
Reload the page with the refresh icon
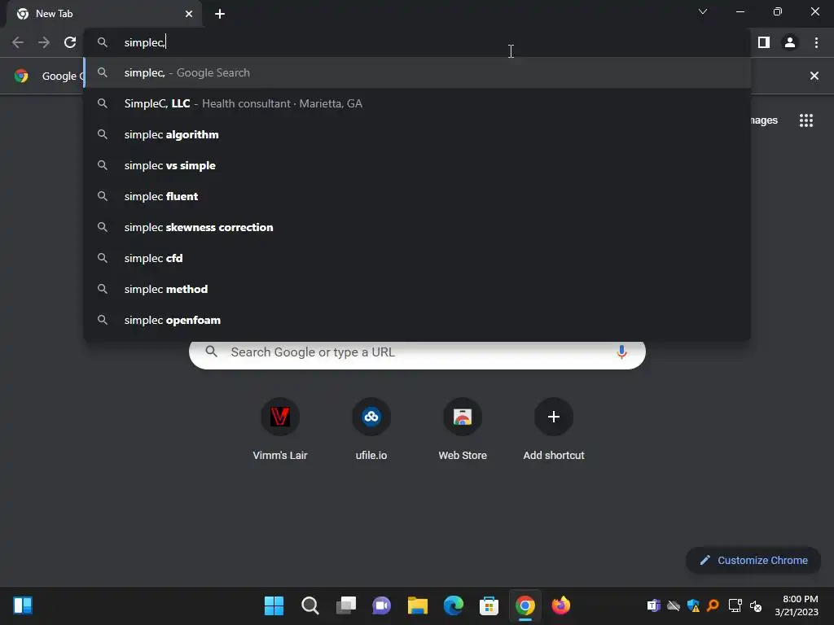pyautogui.click(x=70, y=42)
